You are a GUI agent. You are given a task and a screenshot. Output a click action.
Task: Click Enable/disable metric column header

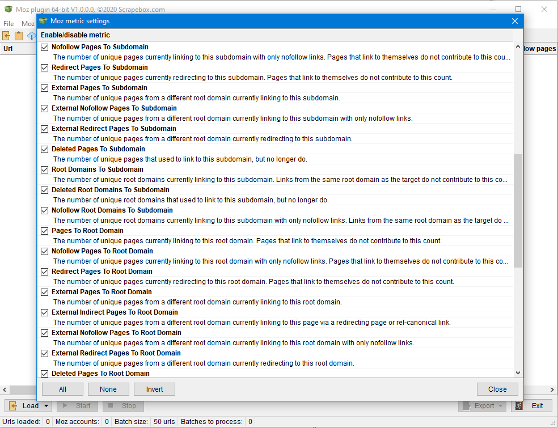pos(276,35)
